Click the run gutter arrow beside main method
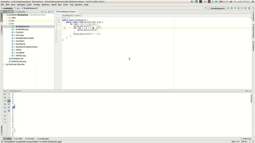 [59, 22]
